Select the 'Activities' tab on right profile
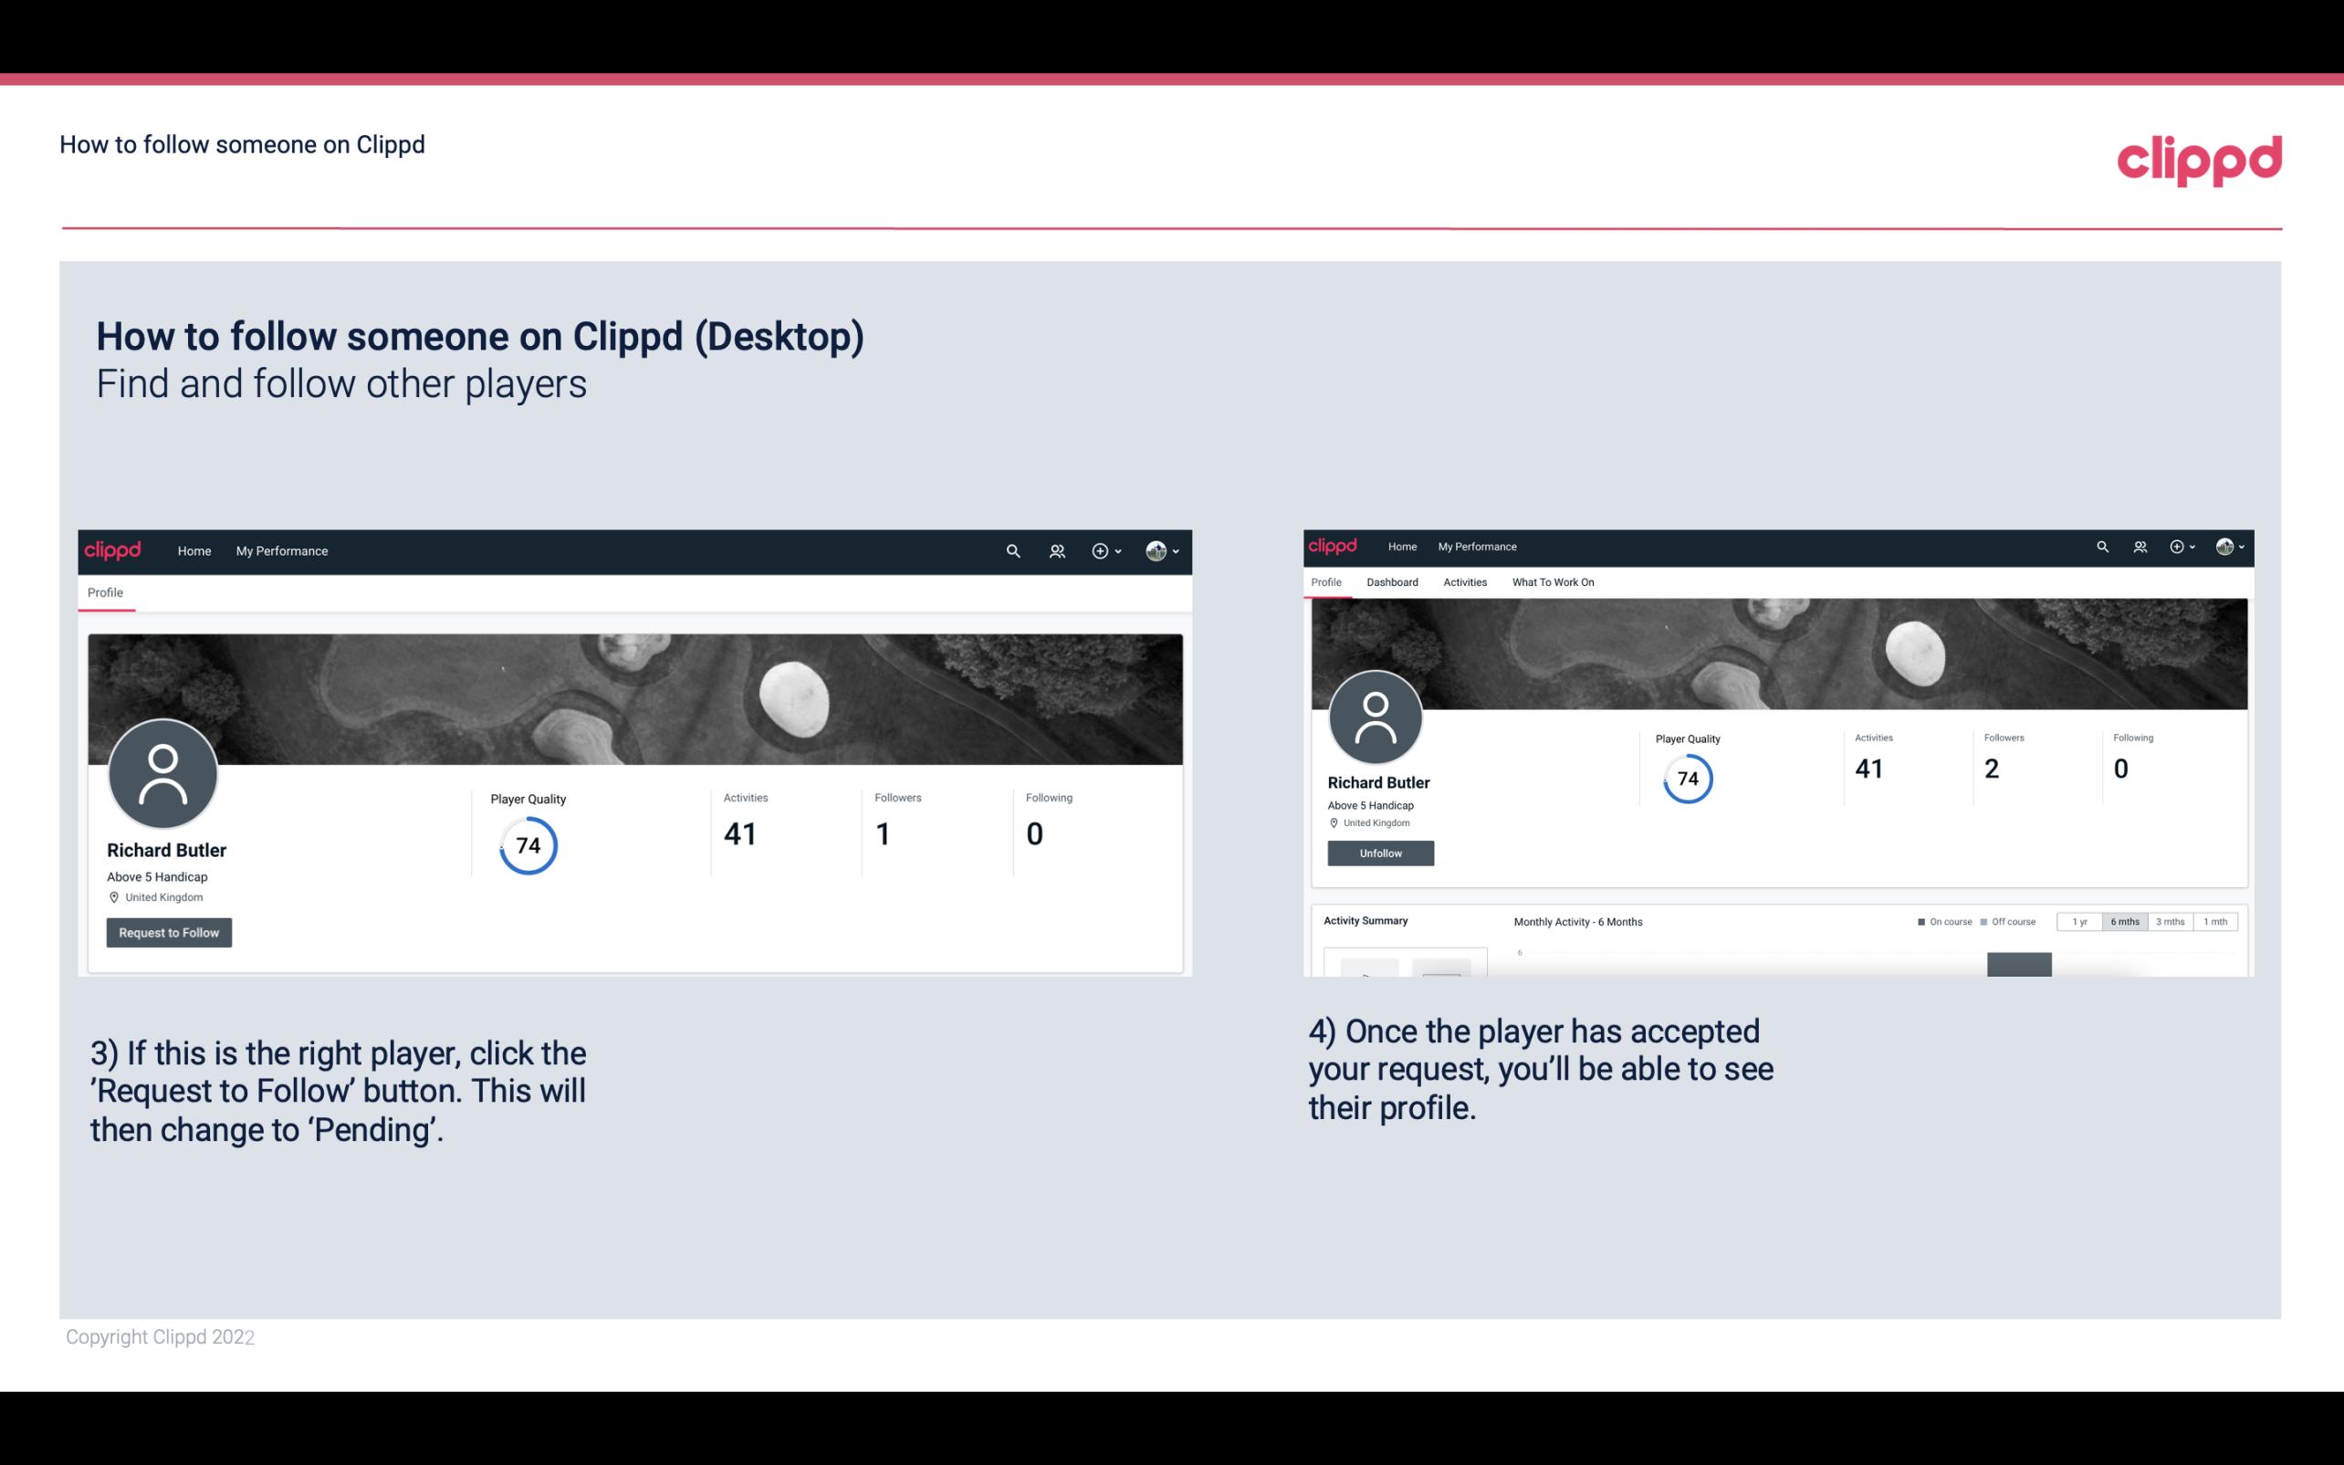2344x1465 pixels. 1463,582
